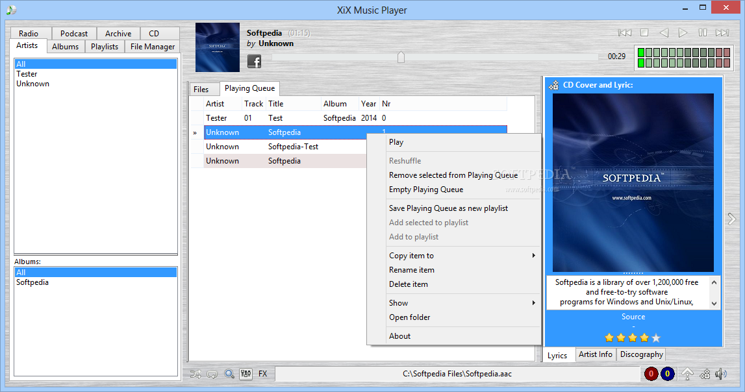Screen dimensions: 745x392
Task: Share song via the Facebook icon
Action: pyautogui.click(x=254, y=61)
